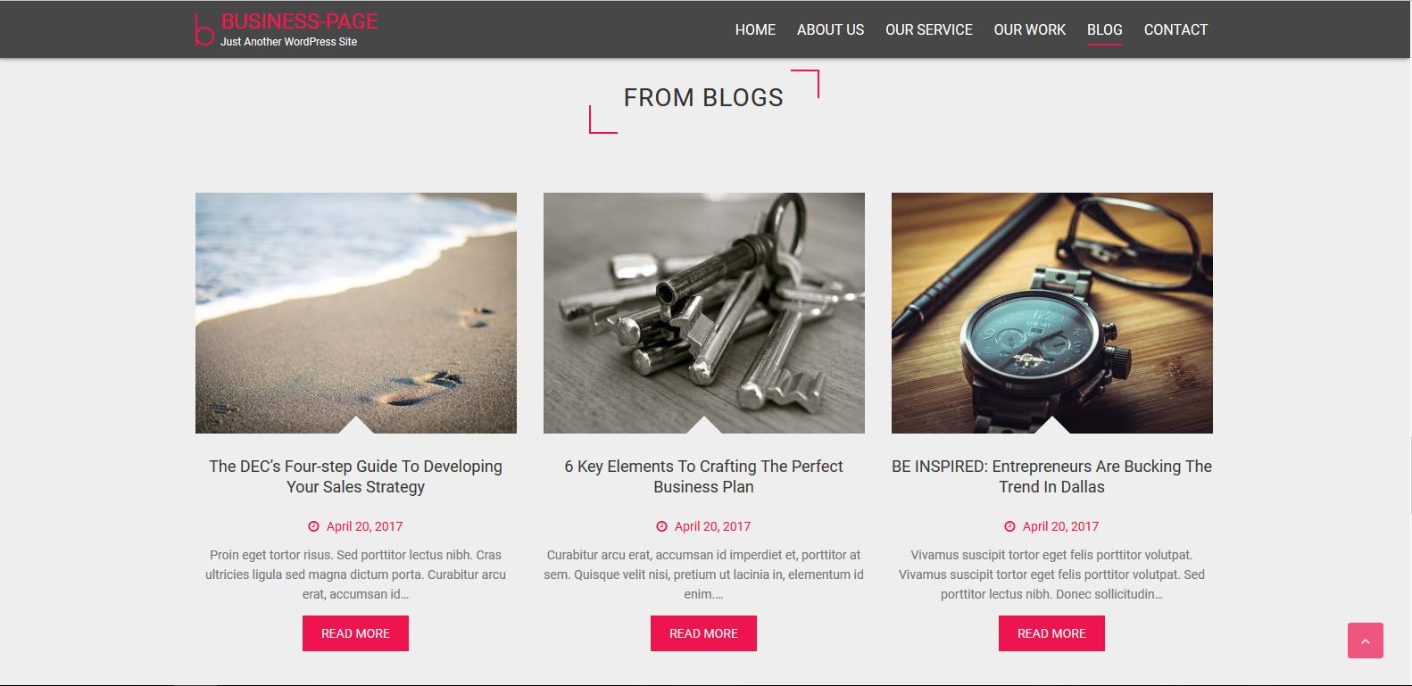Open the Home menu item
The image size is (1412, 686).
(x=755, y=29)
